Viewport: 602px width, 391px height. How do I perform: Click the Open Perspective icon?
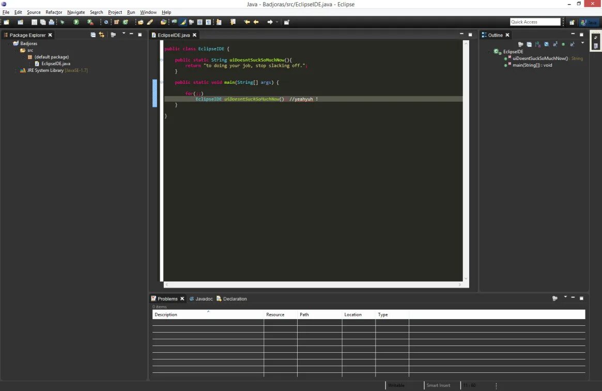[572, 22]
